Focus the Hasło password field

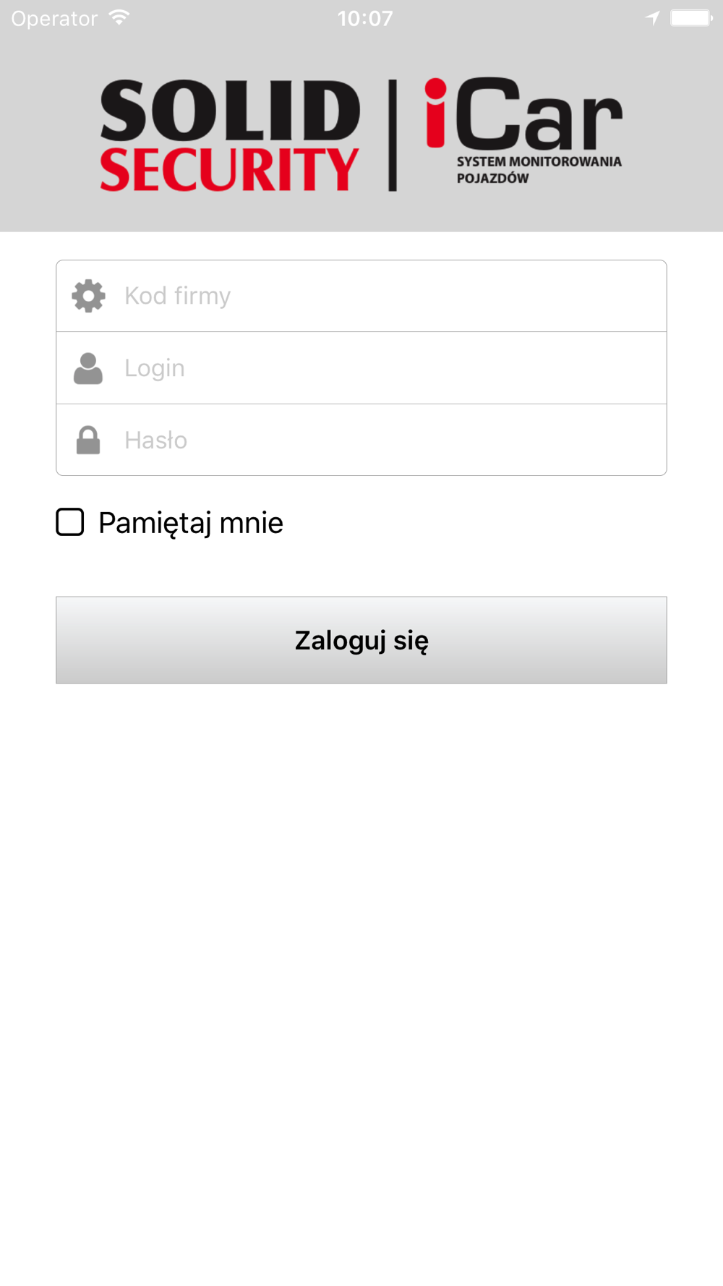point(361,440)
